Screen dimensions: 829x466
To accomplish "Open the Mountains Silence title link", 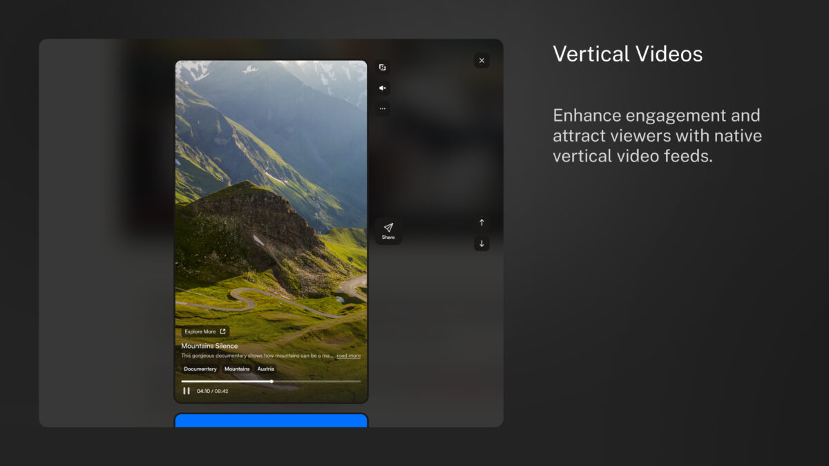I will (209, 345).
